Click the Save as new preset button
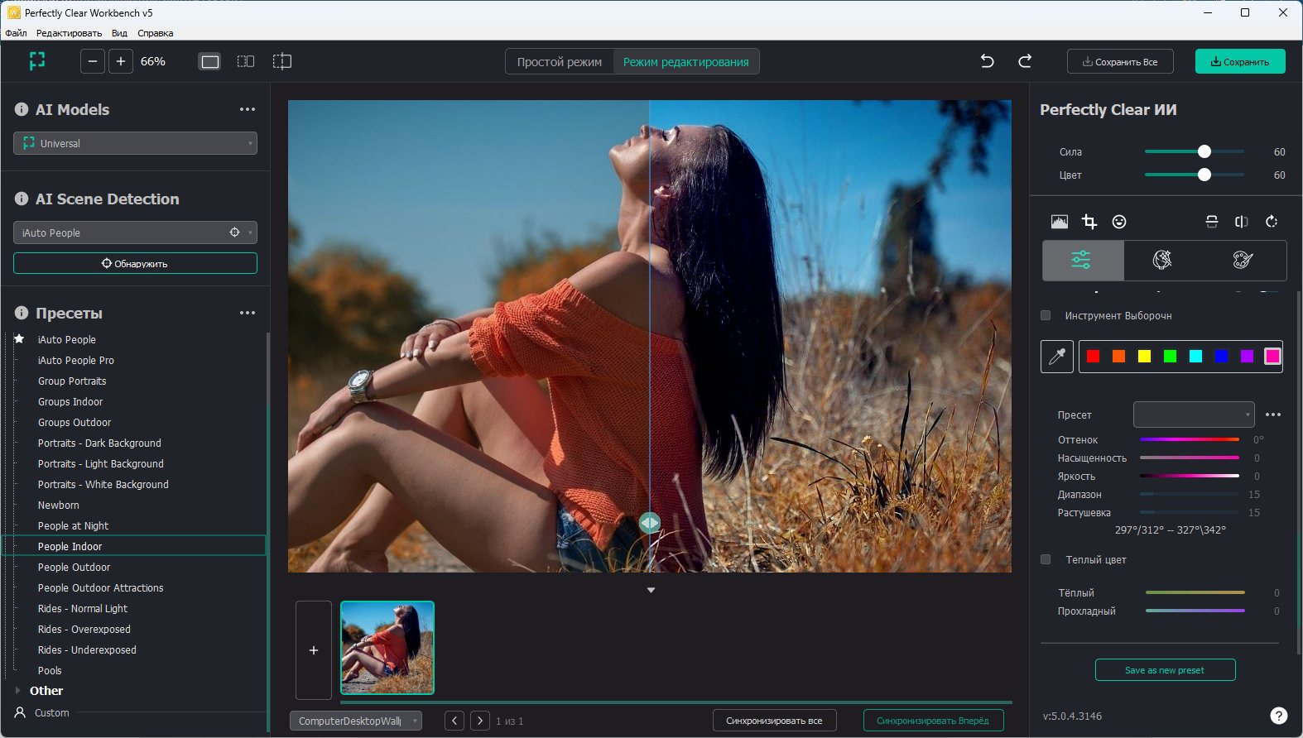The image size is (1303, 738). (1165, 670)
